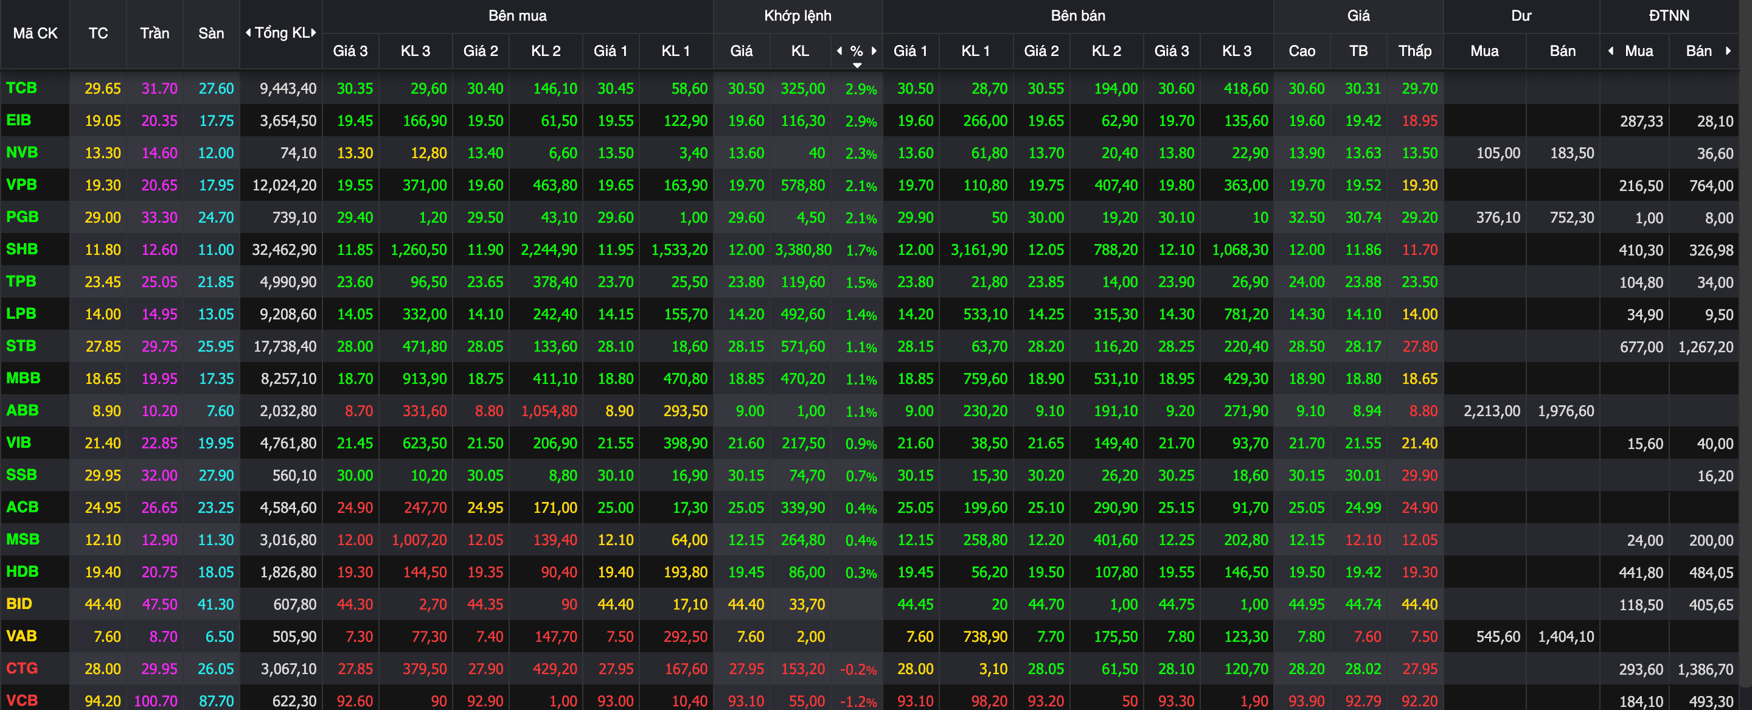Open the NVB stock symbol

click(22, 152)
